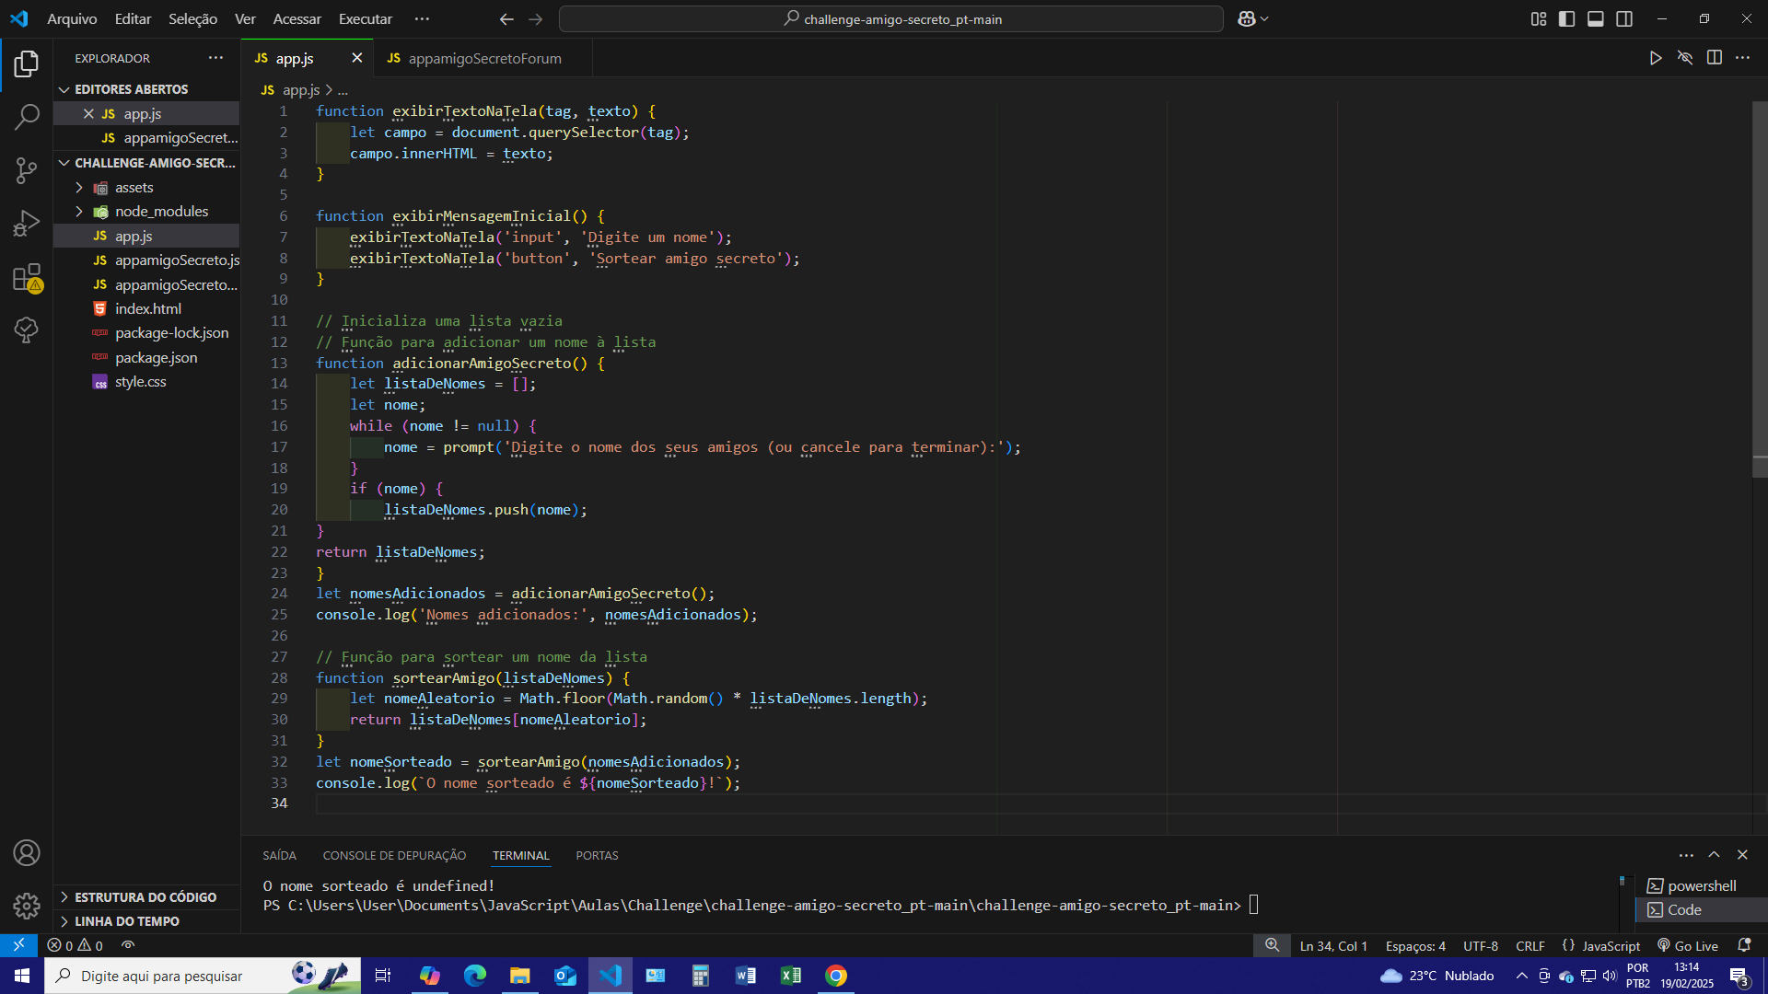The width and height of the screenshot is (1768, 994).
Task: Click the notifications bell in status bar
Action: coord(1743,945)
